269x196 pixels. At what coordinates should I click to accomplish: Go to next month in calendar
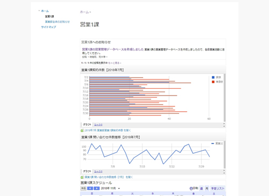96,188
